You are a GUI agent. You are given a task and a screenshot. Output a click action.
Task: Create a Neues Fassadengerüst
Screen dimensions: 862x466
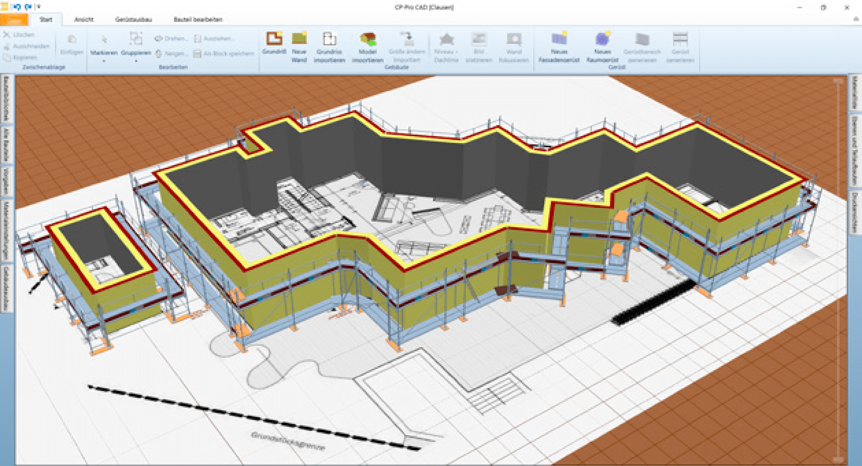(x=559, y=45)
